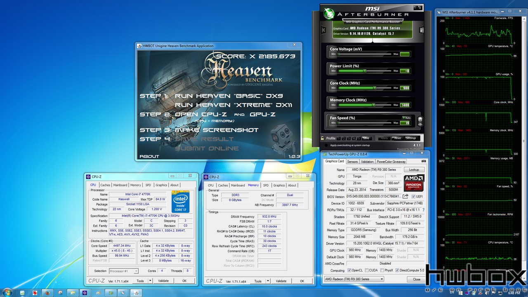Switch to the Validation tab in GPU-Z

[367, 162]
